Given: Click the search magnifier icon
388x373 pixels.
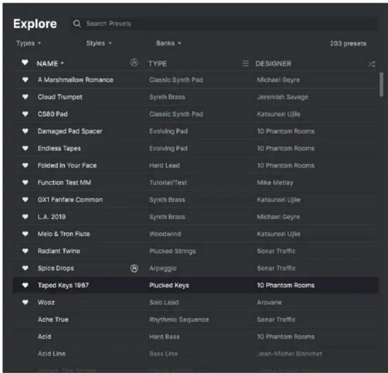Looking at the screenshot, I should [77, 24].
